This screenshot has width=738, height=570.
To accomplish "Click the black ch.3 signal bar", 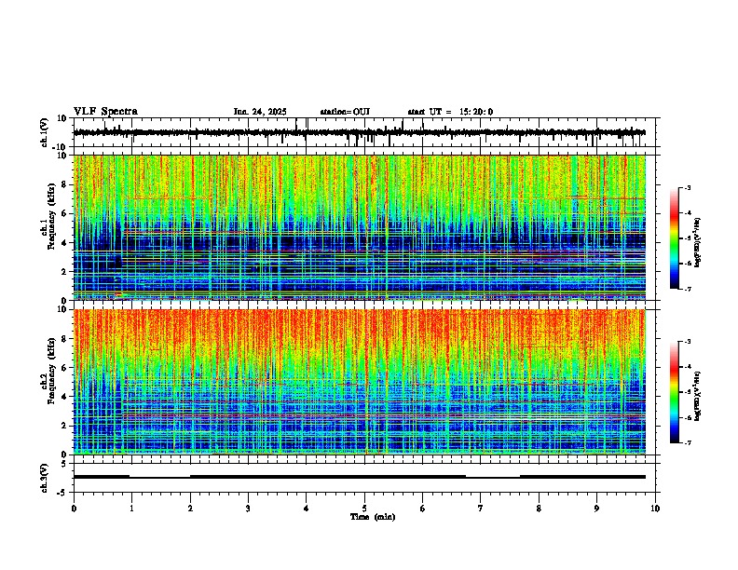I will pos(360,477).
